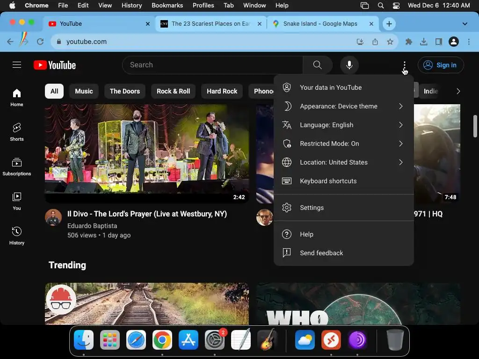Open Finder from the Dock

84,340
